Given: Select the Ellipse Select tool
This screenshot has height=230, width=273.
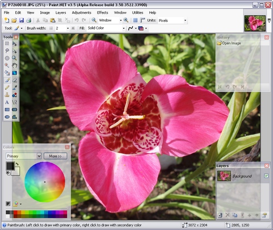Looking at the screenshot, I should point(7,58).
